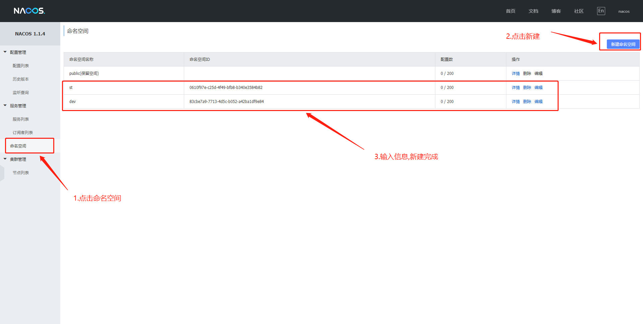The image size is (643, 324).
Task: Open 服务列表 in the sidebar
Action: point(21,119)
